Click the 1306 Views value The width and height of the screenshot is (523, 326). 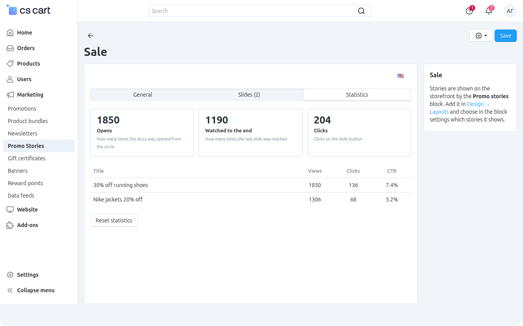[x=315, y=199]
